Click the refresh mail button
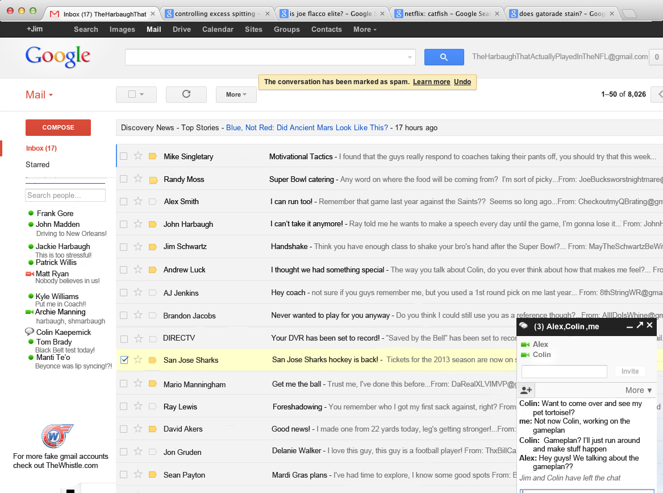Screen dimensions: 663x493 pyautogui.click(x=186, y=94)
